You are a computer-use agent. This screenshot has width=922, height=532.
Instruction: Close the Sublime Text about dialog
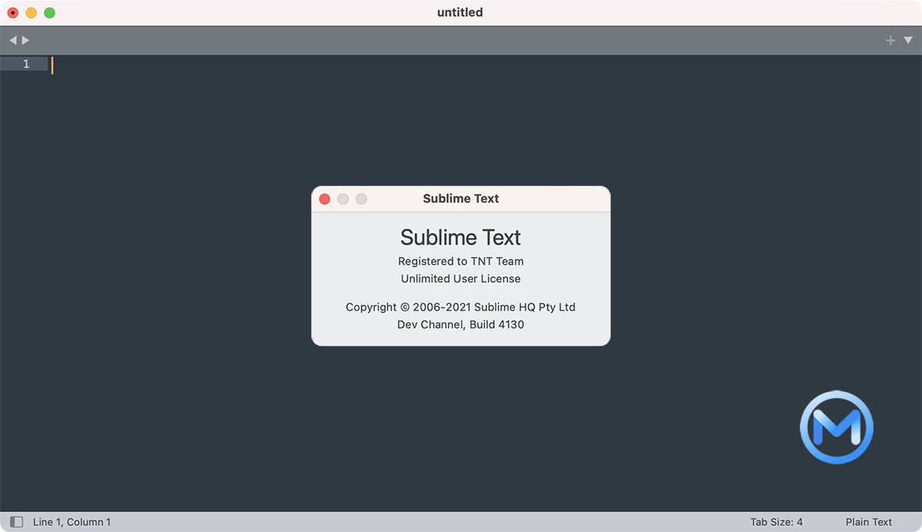click(x=324, y=199)
